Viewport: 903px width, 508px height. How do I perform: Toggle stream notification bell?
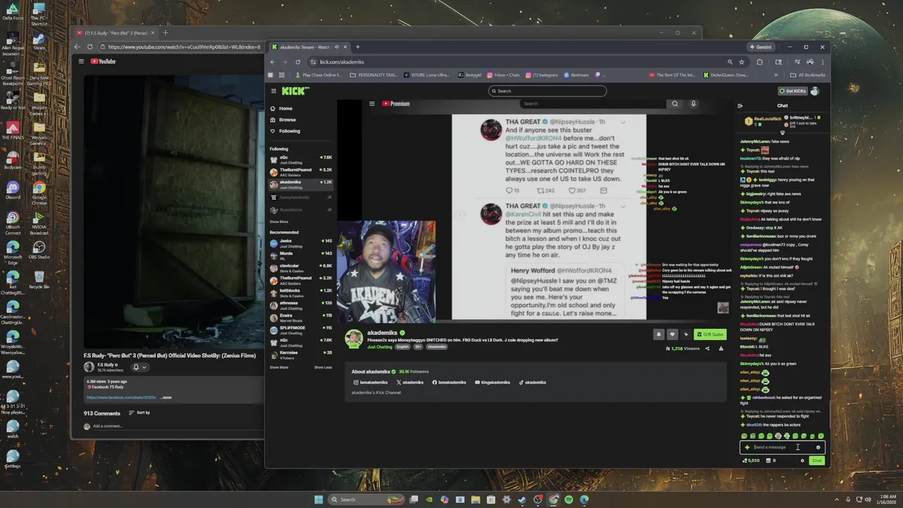(659, 334)
